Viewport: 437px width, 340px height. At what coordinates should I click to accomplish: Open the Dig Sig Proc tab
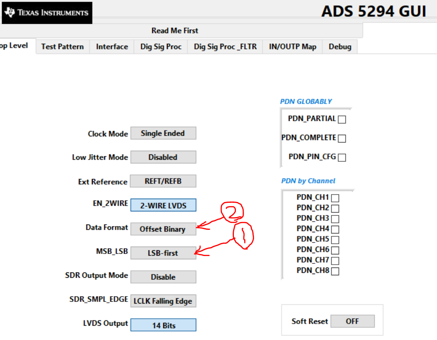click(x=161, y=46)
